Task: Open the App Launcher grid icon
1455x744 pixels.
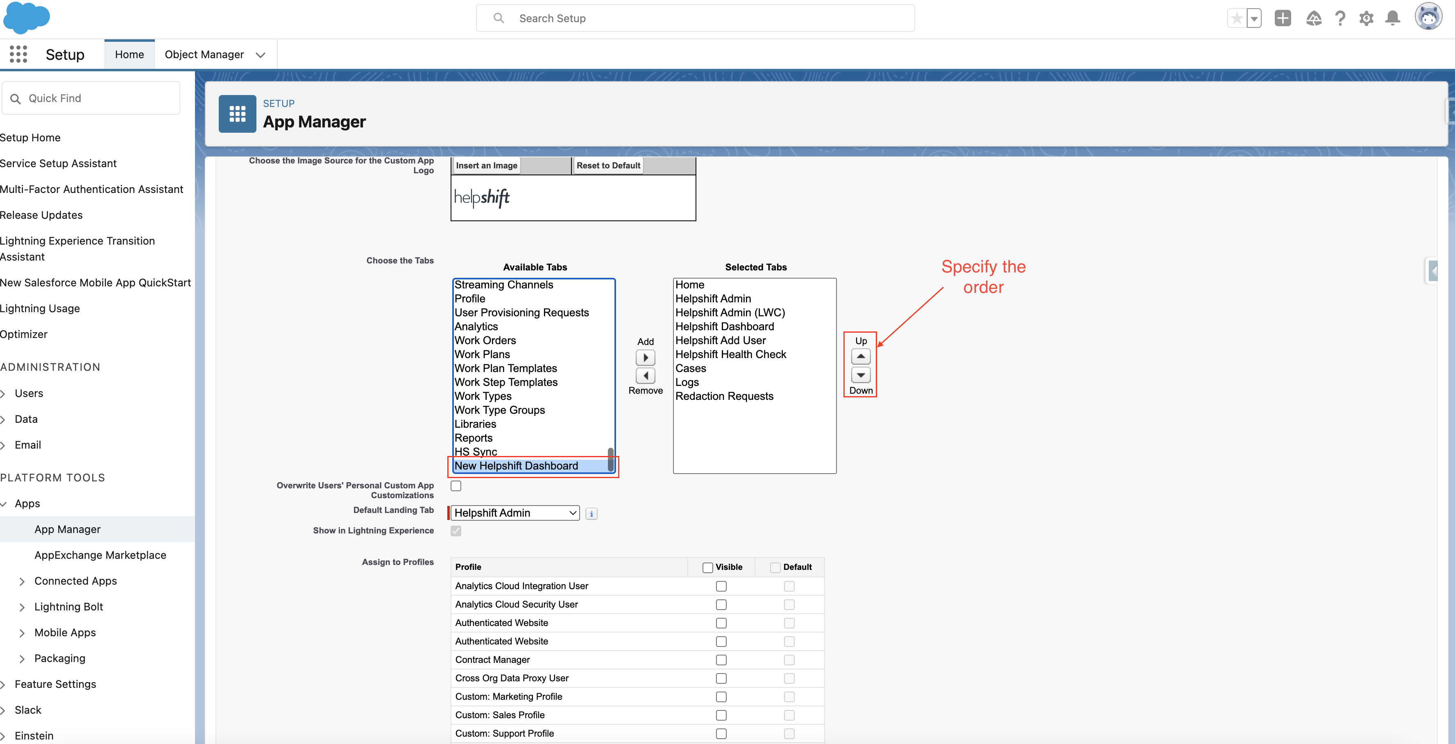Action: (x=18, y=54)
